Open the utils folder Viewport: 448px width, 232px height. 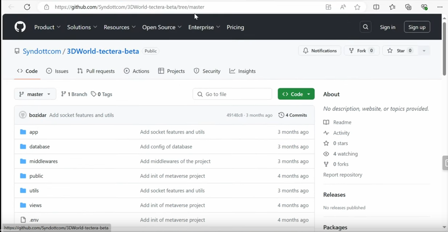click(34, 191)
